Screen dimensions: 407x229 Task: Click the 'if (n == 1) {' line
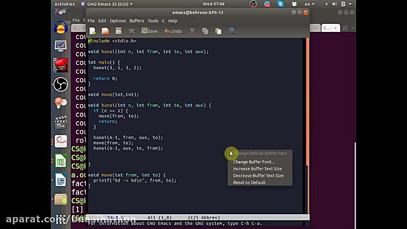[111, 111]
